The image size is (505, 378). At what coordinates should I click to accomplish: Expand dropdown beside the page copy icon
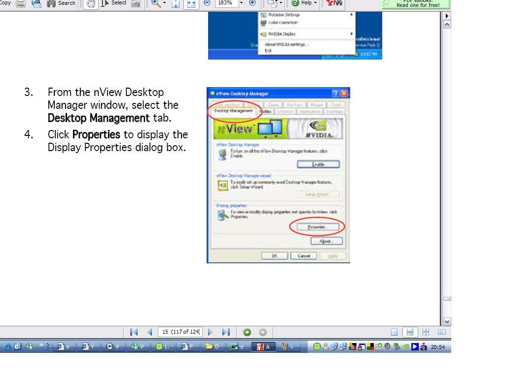tap(281, 3)
